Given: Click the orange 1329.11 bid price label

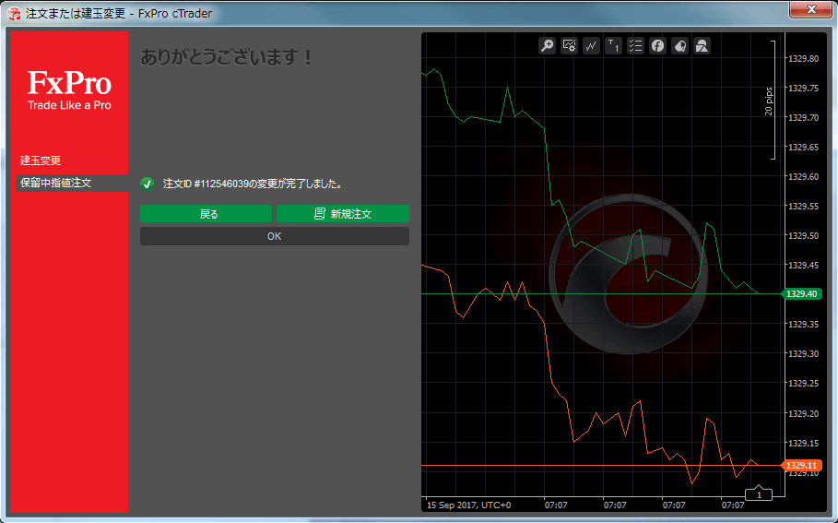Looking at the screenshot, I should 802,465.
